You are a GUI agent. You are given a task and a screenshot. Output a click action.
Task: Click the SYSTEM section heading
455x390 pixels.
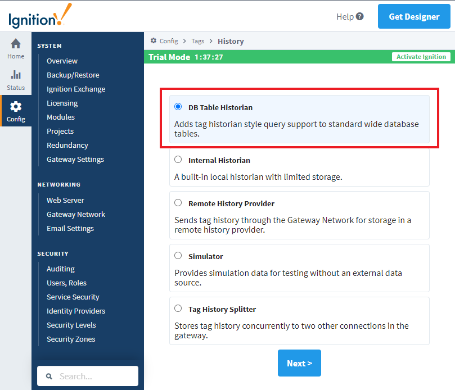[49, 46]
